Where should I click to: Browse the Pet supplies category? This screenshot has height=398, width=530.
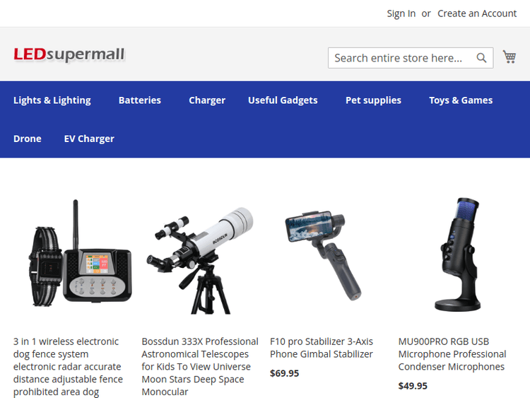tap(373, 100)
